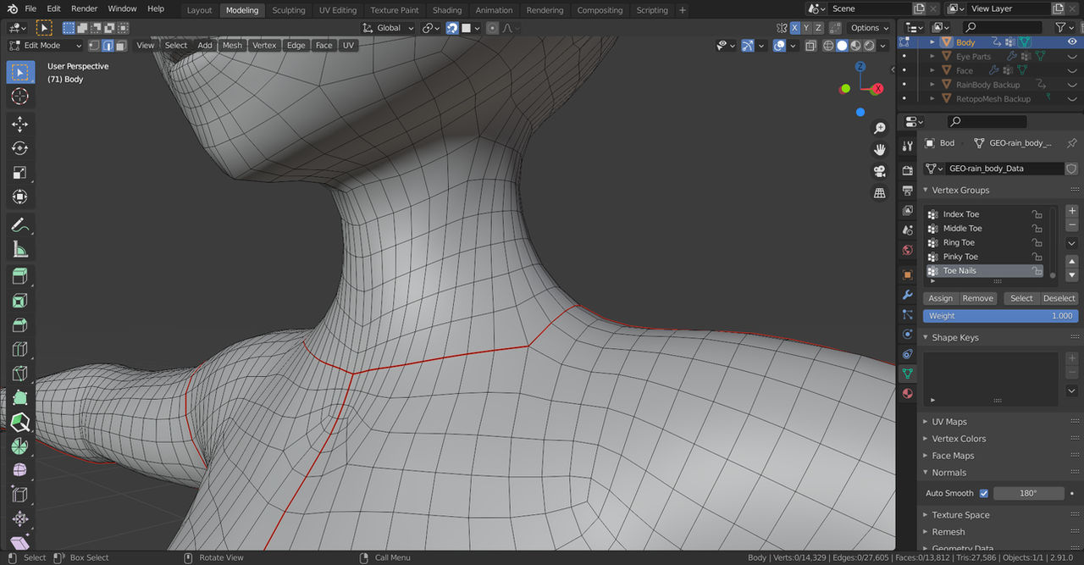Screen dimensions: 1084x565
Task: Toggle camera view with the camera icon
Action: click(880, 171)
